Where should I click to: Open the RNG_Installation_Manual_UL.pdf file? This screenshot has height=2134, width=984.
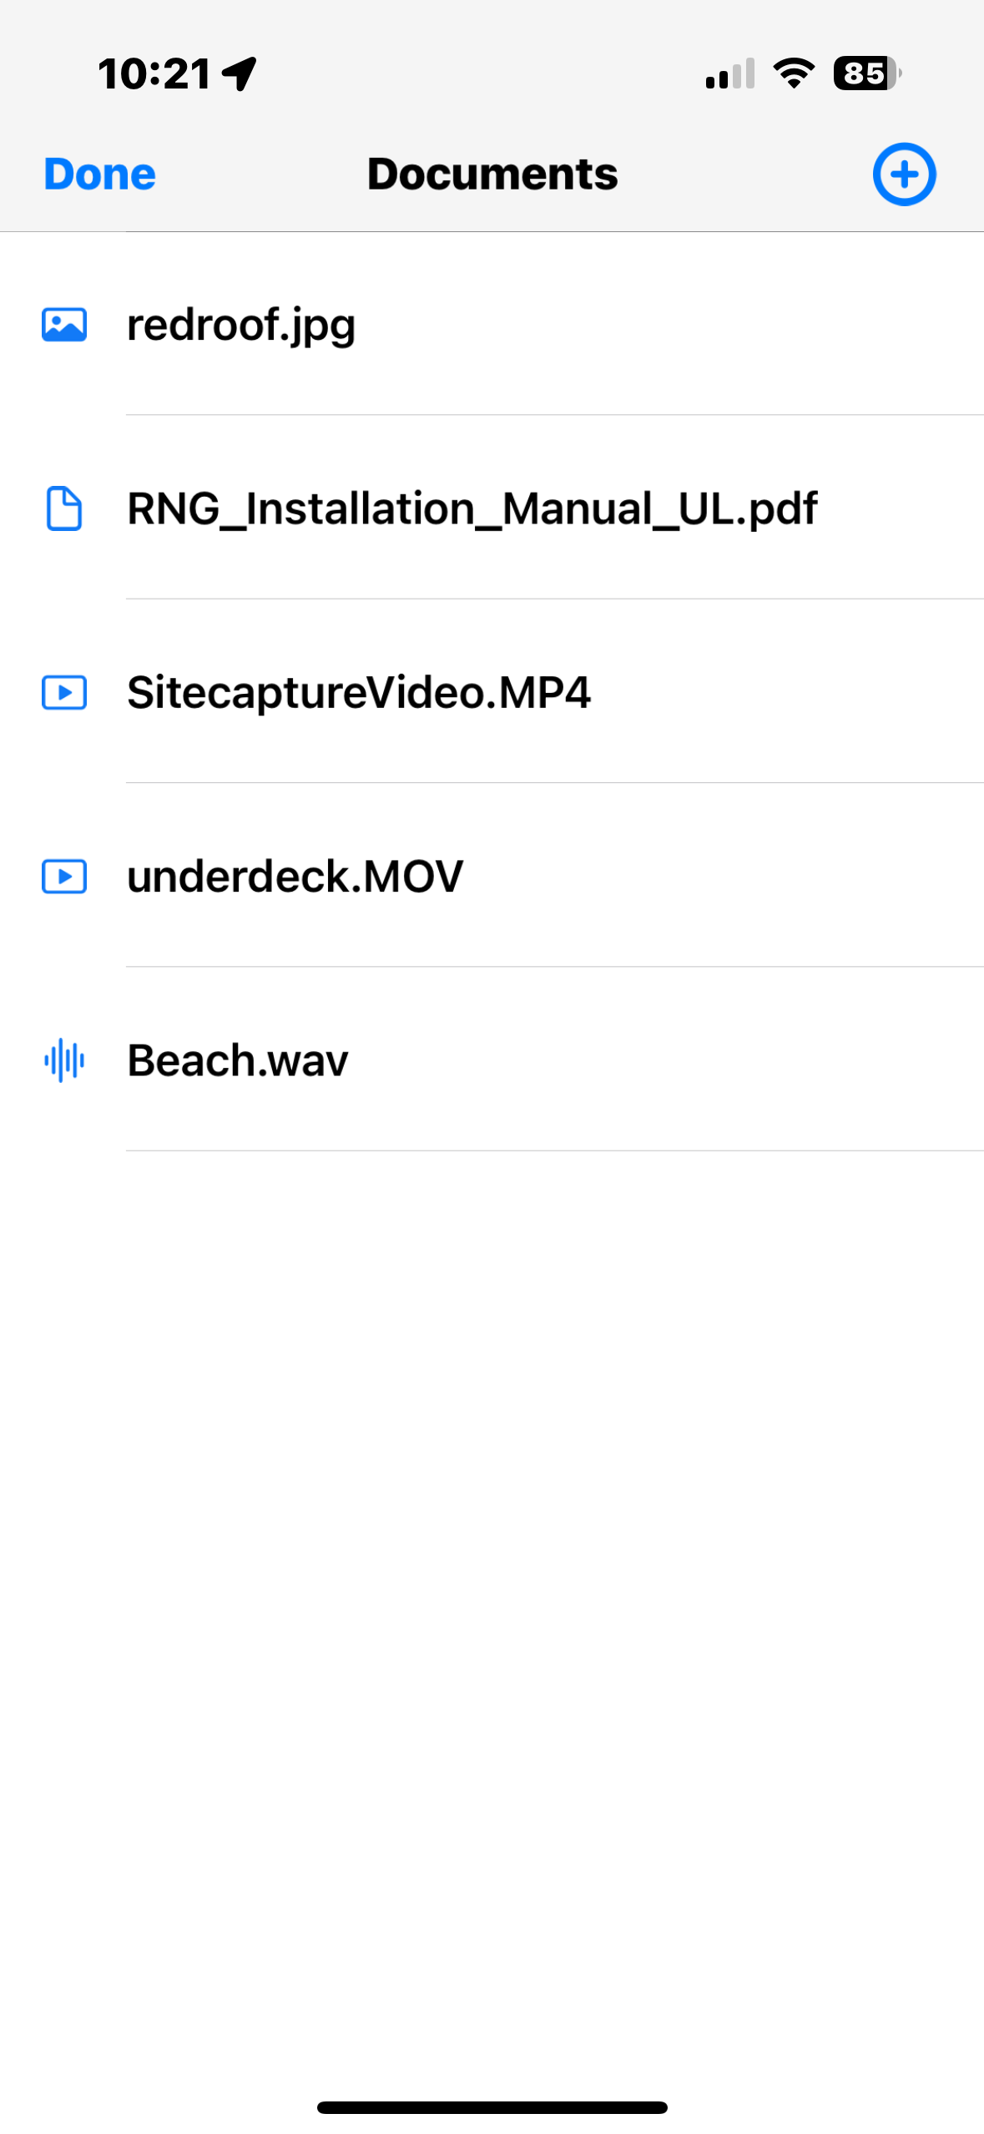[x=492, y=508]
